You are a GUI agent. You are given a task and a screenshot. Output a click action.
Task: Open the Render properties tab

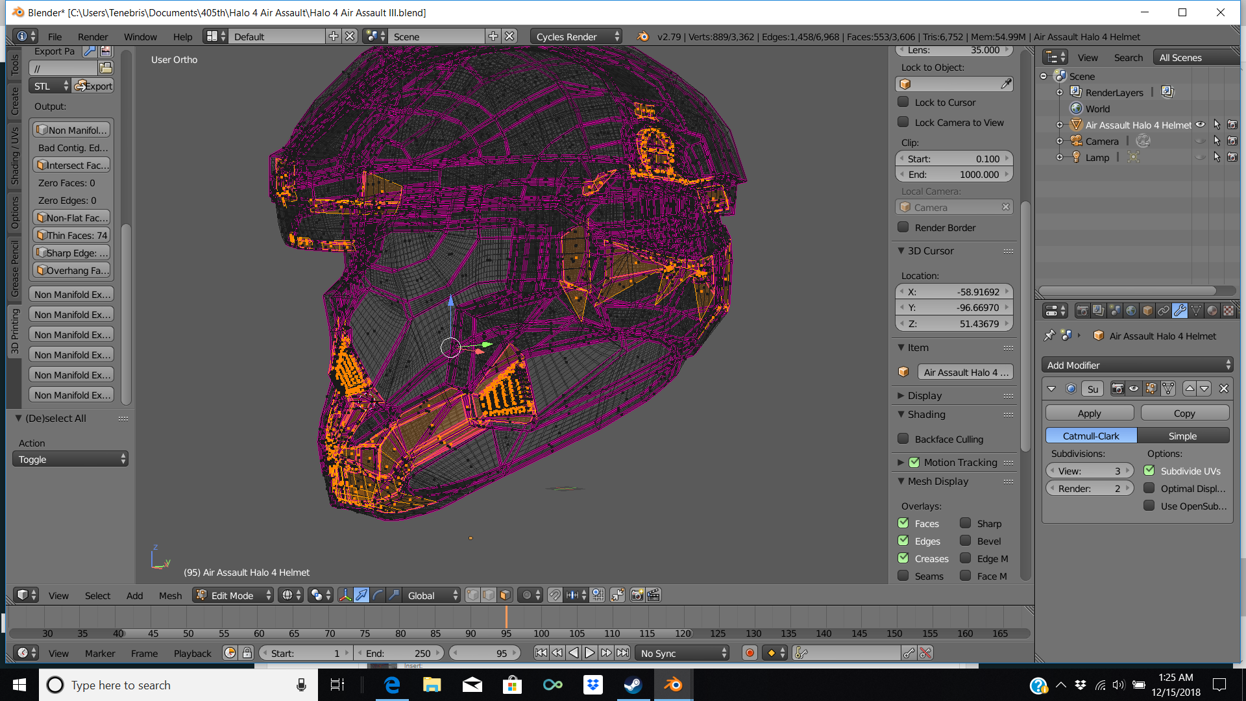(x=1082, y=311)
